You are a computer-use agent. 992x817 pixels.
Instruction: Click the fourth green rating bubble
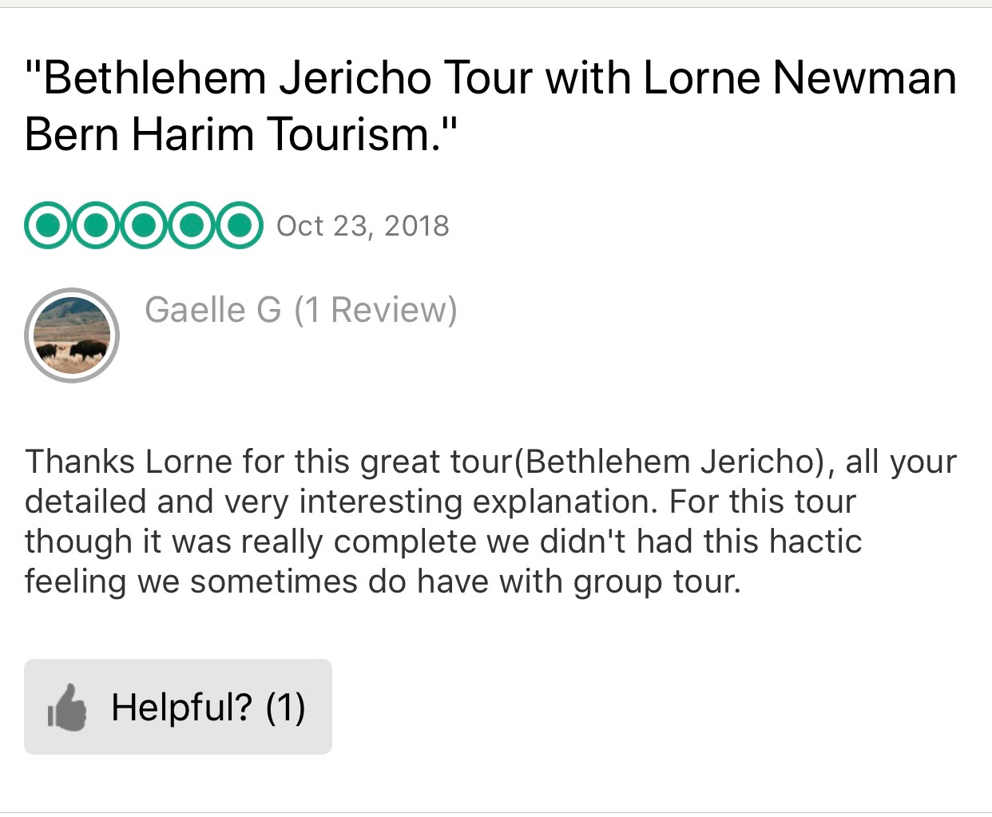[x=191, y=226]
